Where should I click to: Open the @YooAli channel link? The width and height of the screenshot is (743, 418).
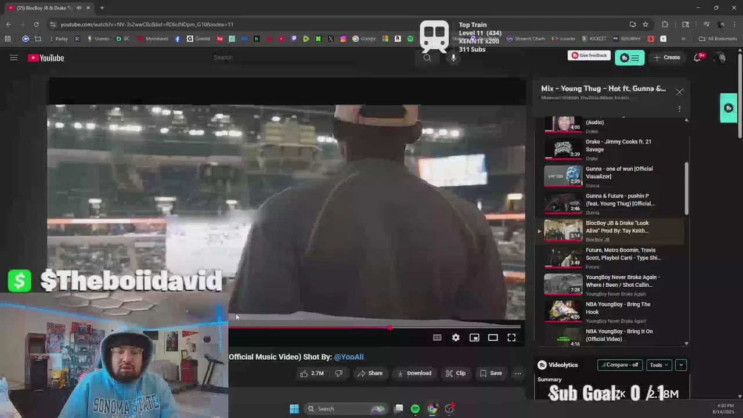tap(349, 357)
